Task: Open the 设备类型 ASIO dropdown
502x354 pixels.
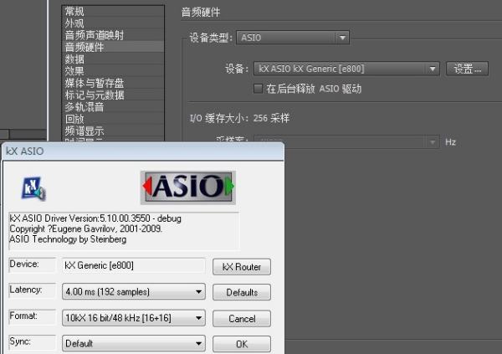Action: [293, 38]
